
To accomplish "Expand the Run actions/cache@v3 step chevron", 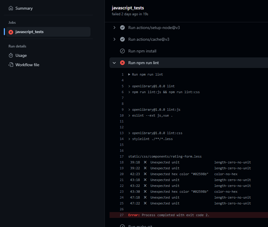I will click(x=114, y=39).
